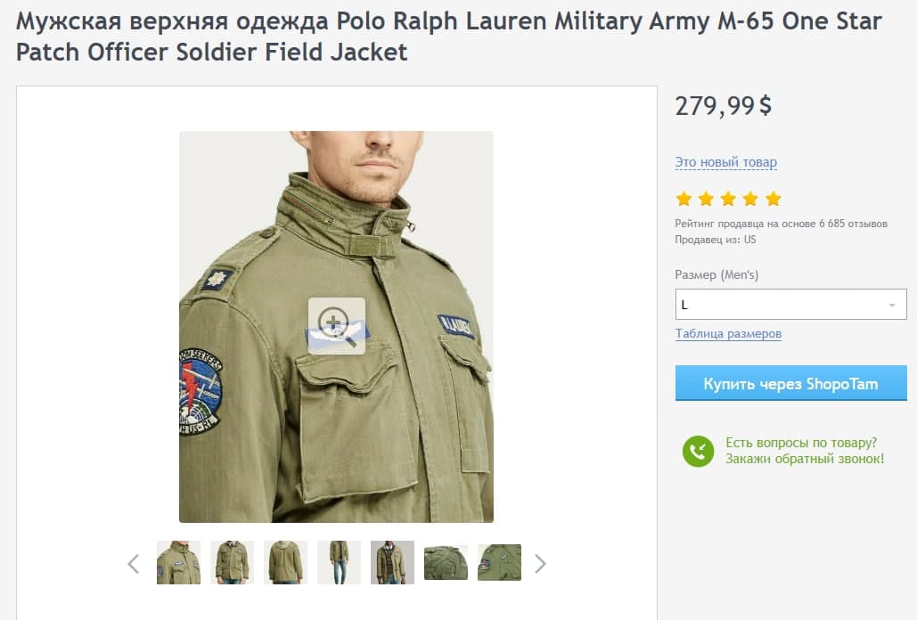Select the first close-up jacket thumbnail
The width and height of the screenshot is (917, 620).
[178, 563]
